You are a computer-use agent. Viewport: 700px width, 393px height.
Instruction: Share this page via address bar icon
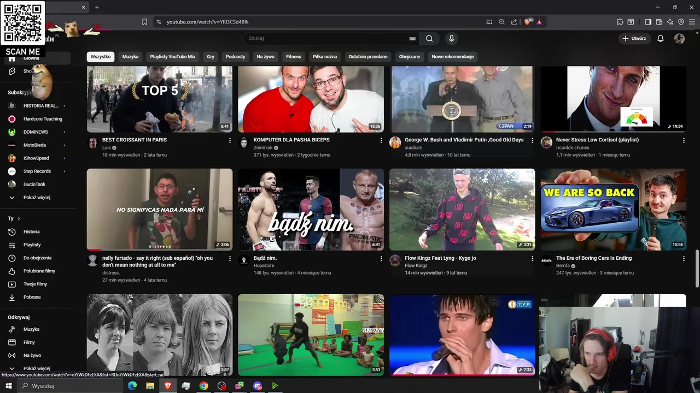[514, 22]
